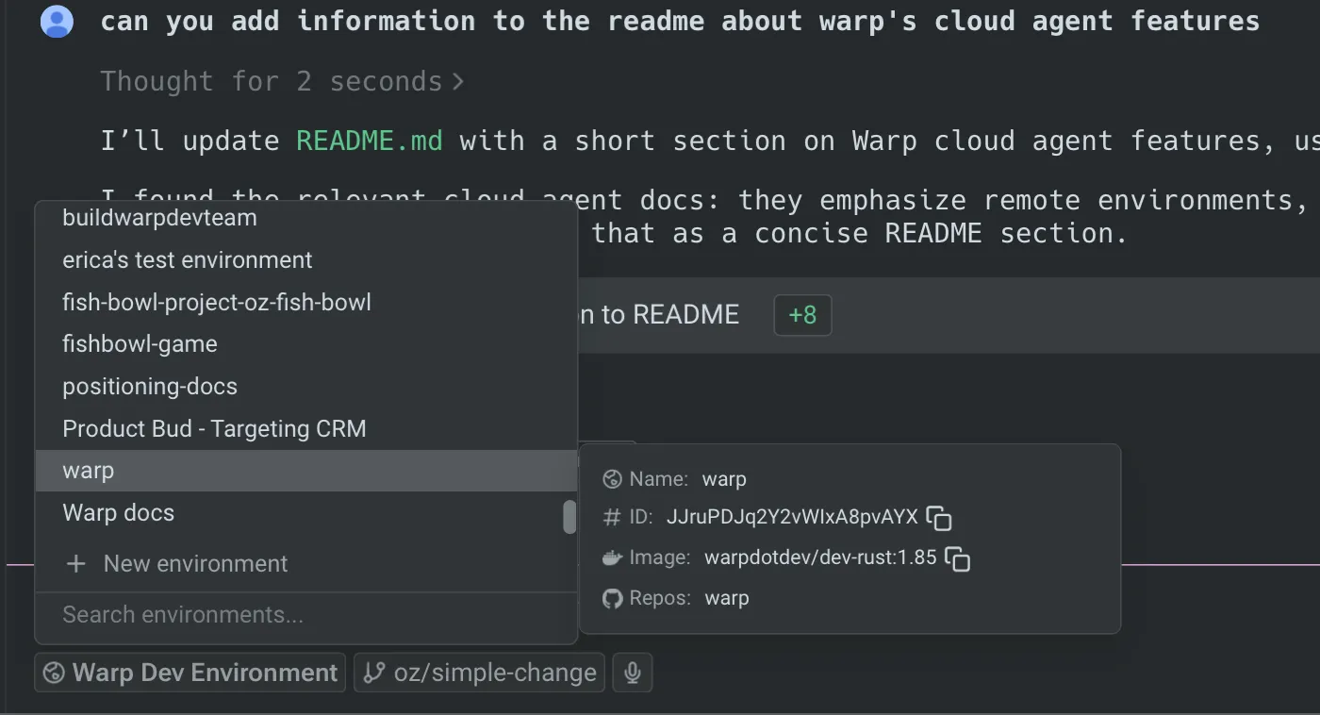Click the Docker icon beside Image
Viewport: 1320px width, 715px height.
click(x=612, y=557)
